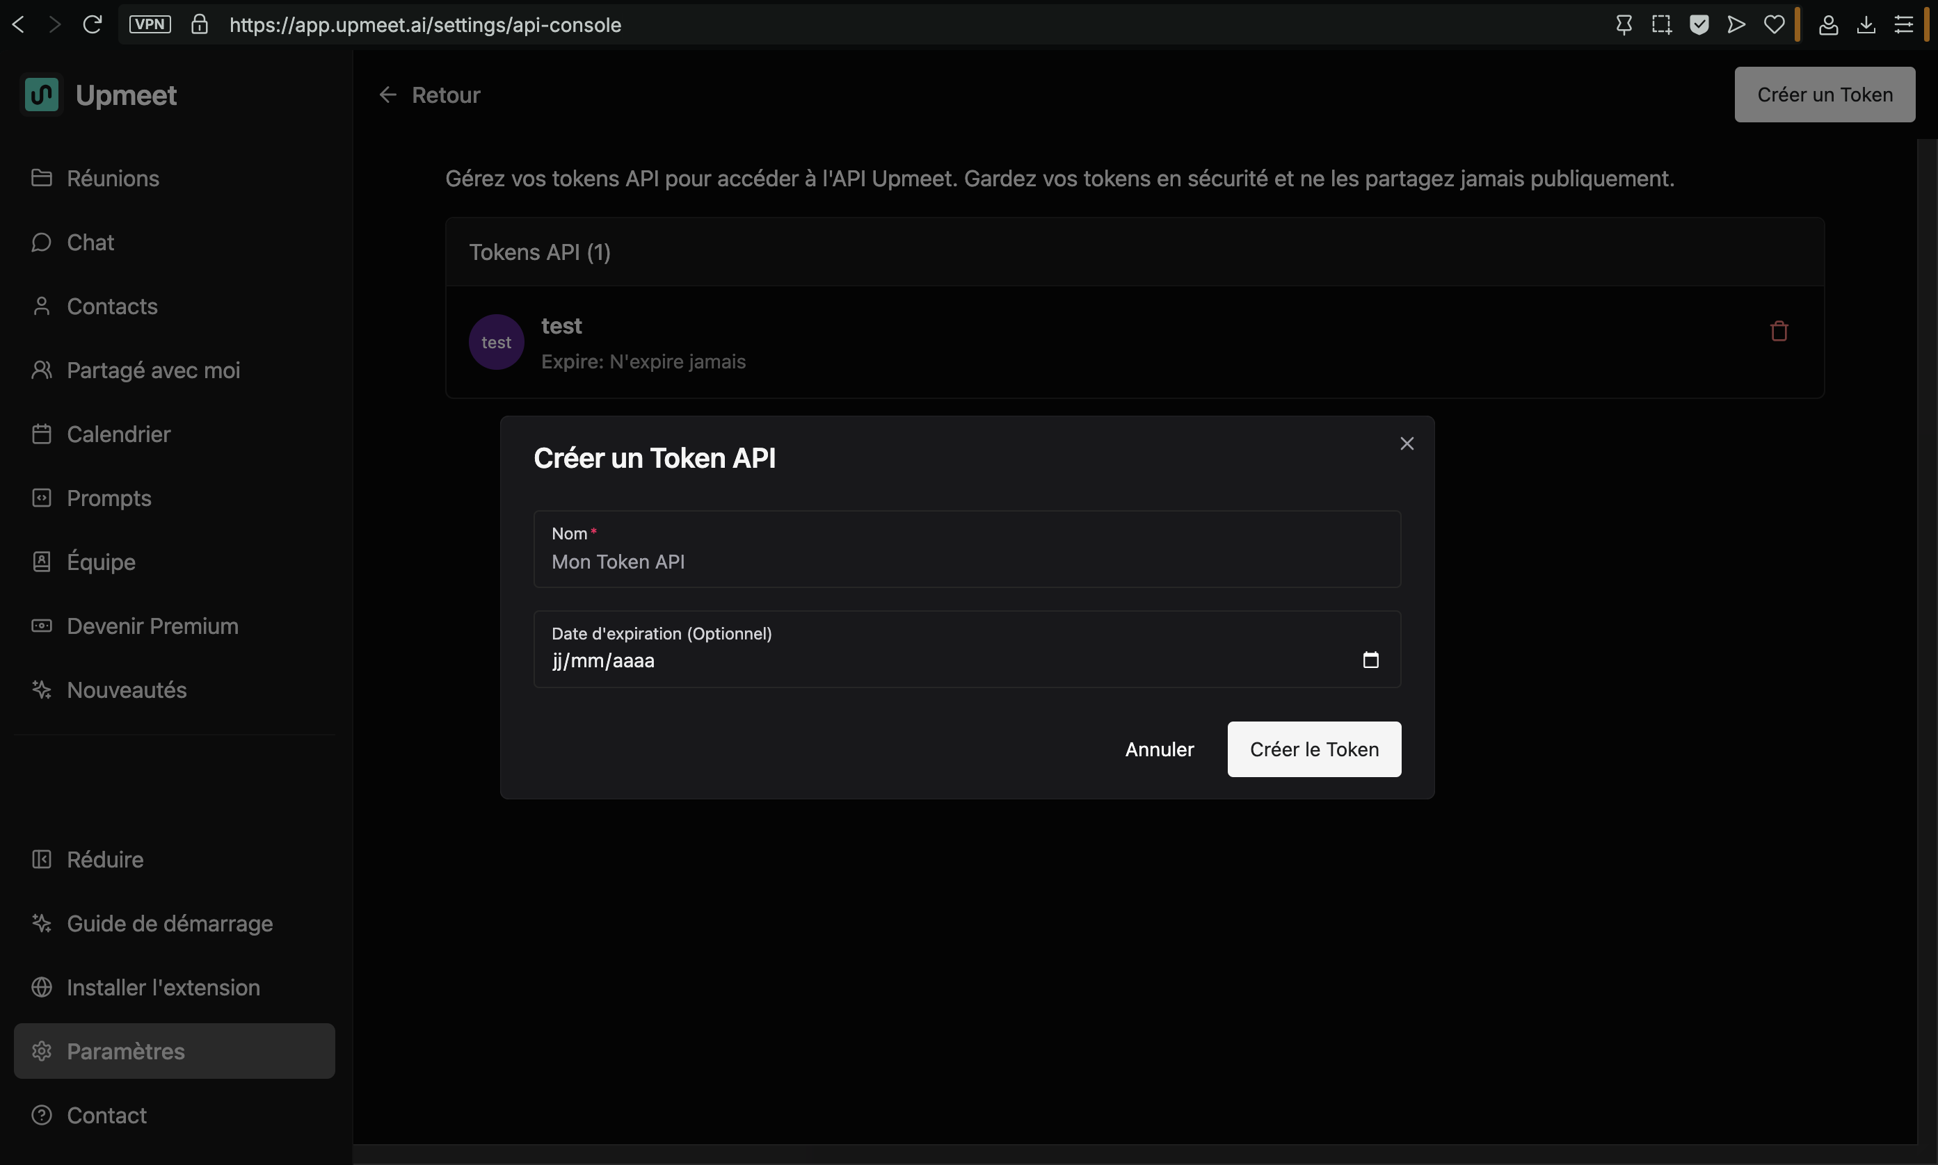Delete the test token with trash icon
The image size is (1938, 1165).
(1779, 332)
